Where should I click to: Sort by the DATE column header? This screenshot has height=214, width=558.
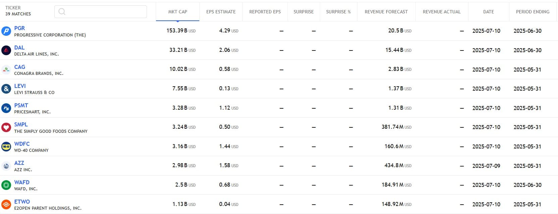coord(489,12)
